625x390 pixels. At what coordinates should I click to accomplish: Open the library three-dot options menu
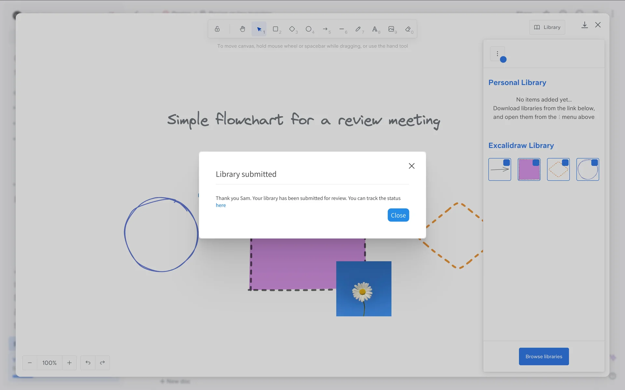tap(497, 54)
